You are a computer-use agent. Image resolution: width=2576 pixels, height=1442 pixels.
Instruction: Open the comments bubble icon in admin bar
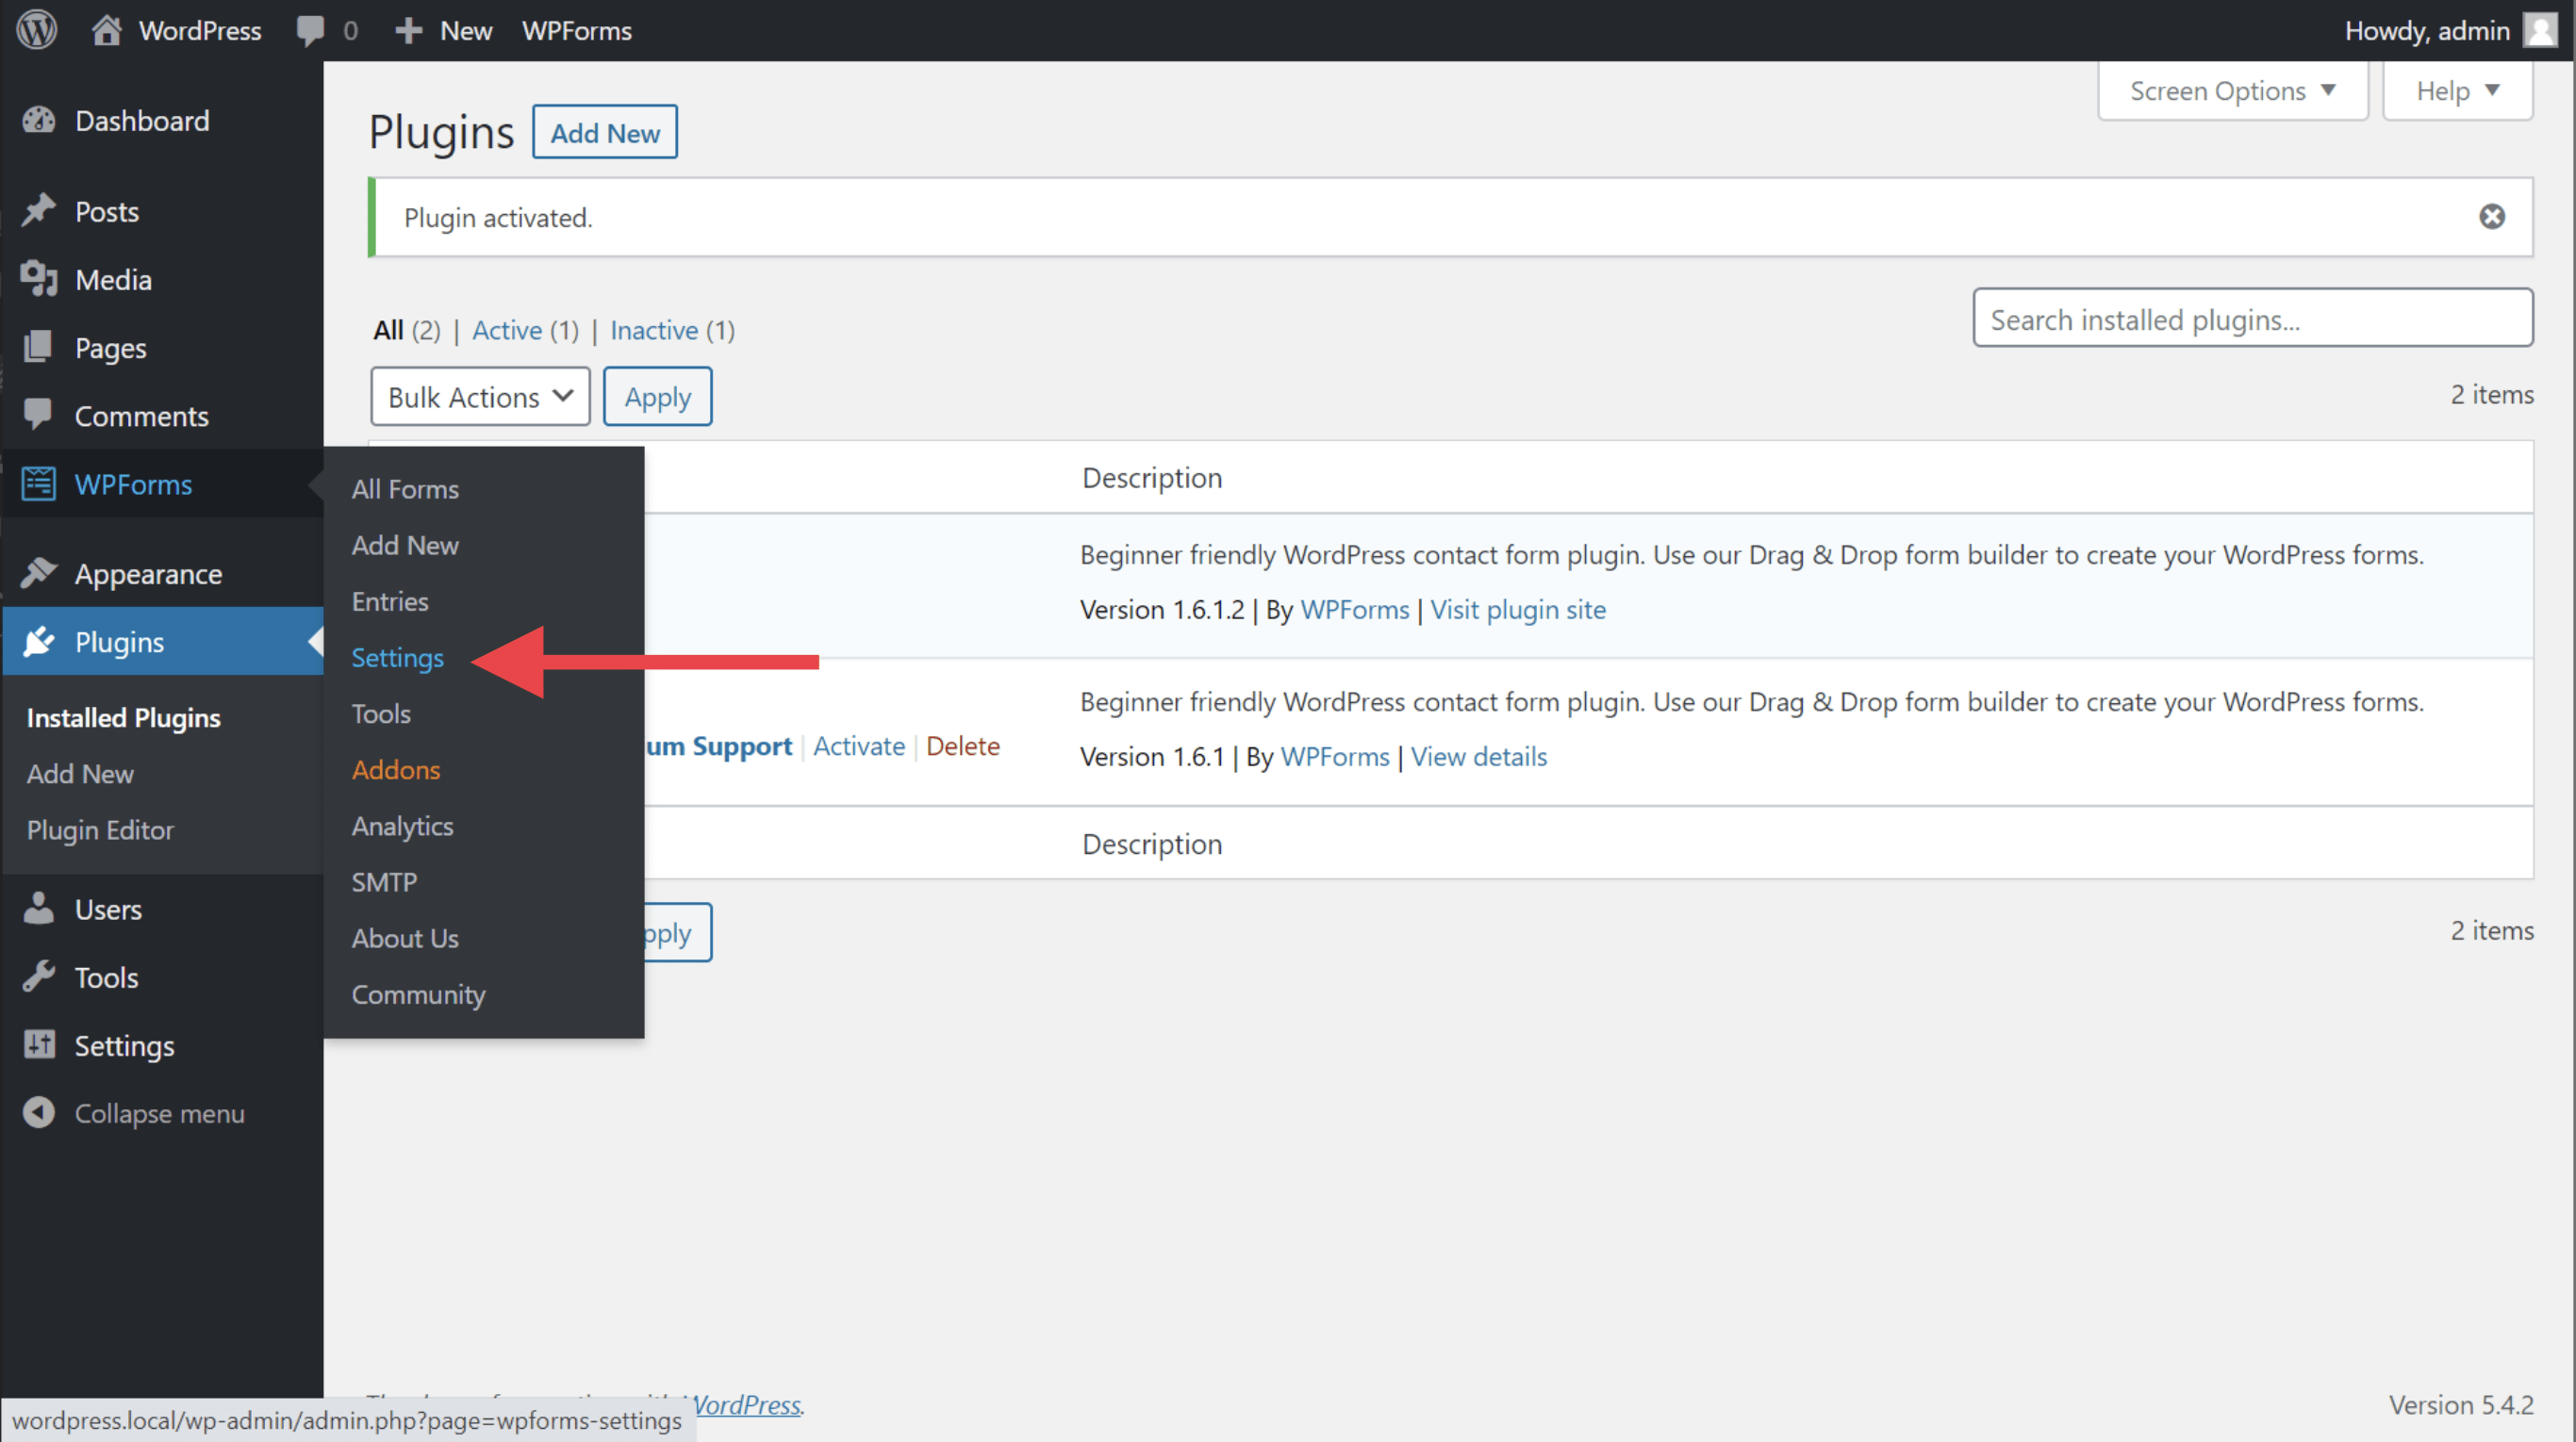(310, 30)
